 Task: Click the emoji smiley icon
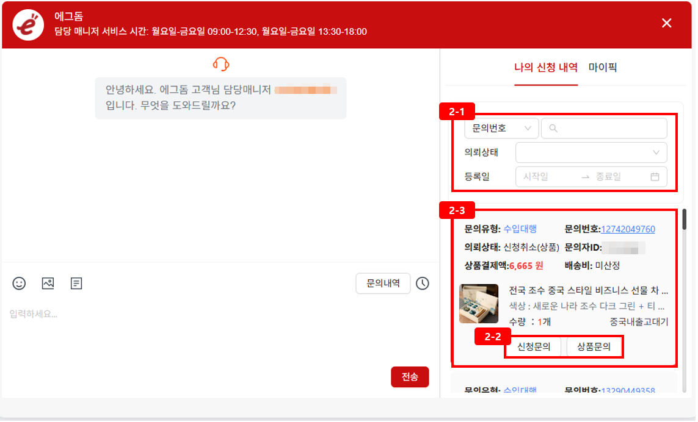coord(20,284)
